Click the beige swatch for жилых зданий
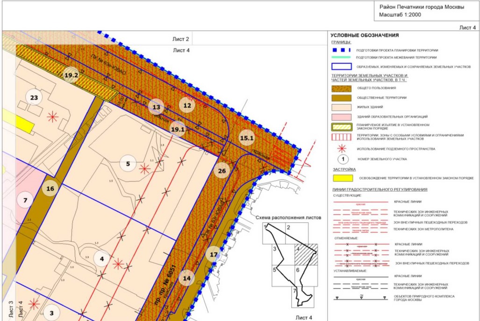The width and height of the screenshot is (480, 321). [341, 107]
